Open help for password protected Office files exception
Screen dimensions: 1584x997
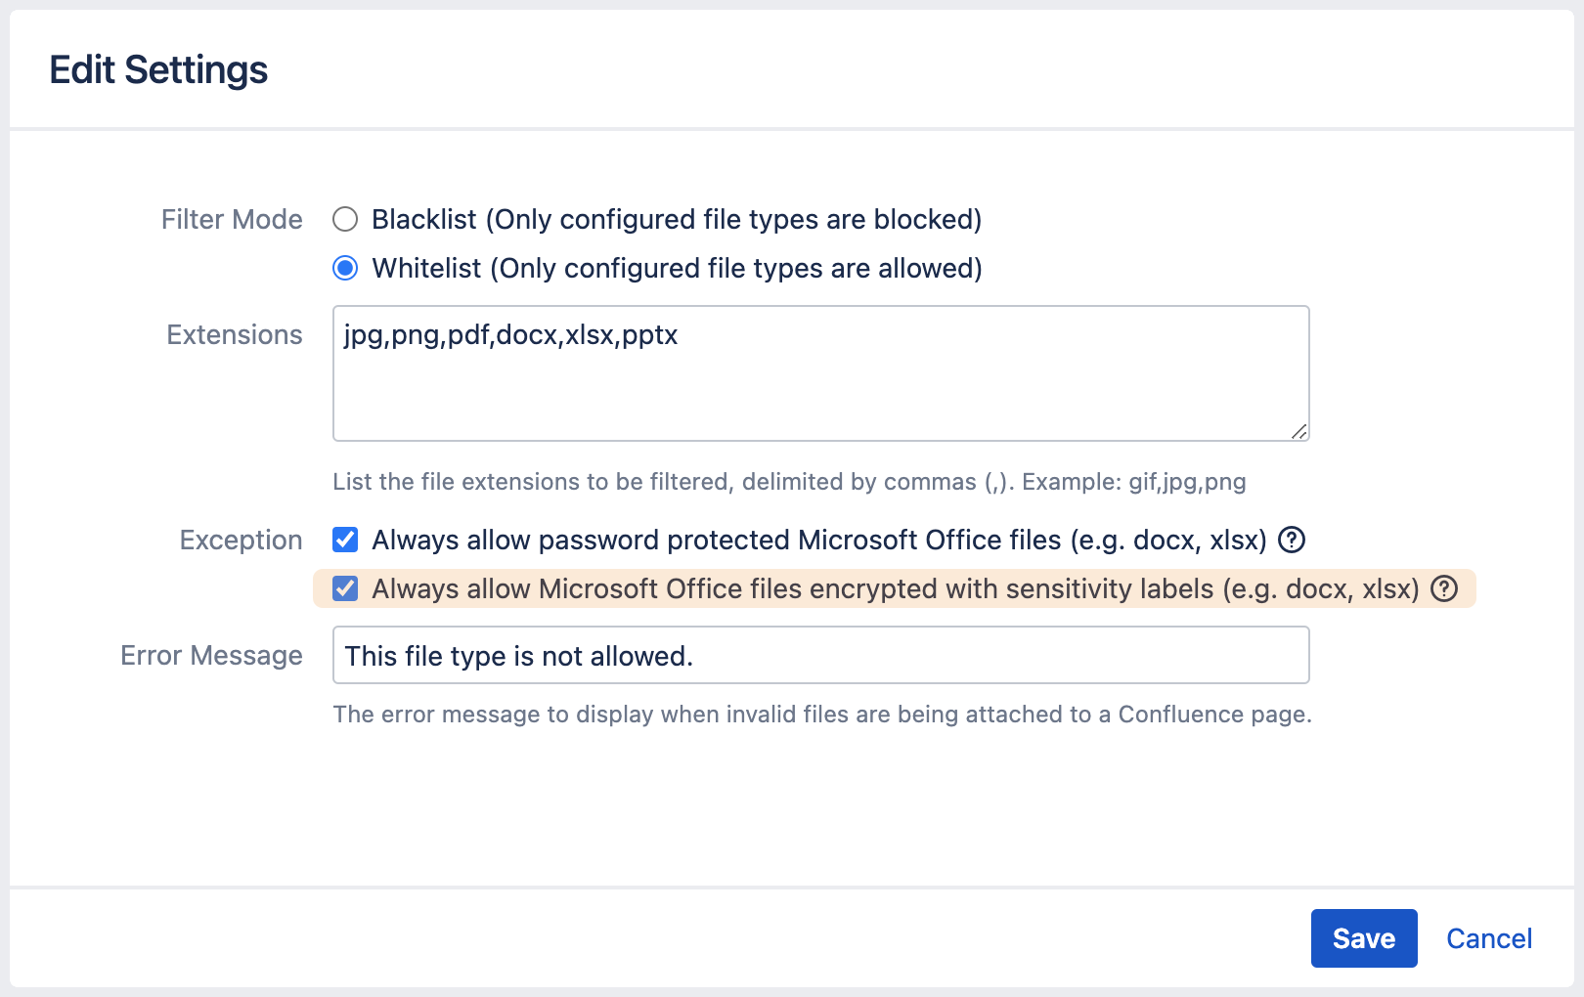(x=1292, y=540)
